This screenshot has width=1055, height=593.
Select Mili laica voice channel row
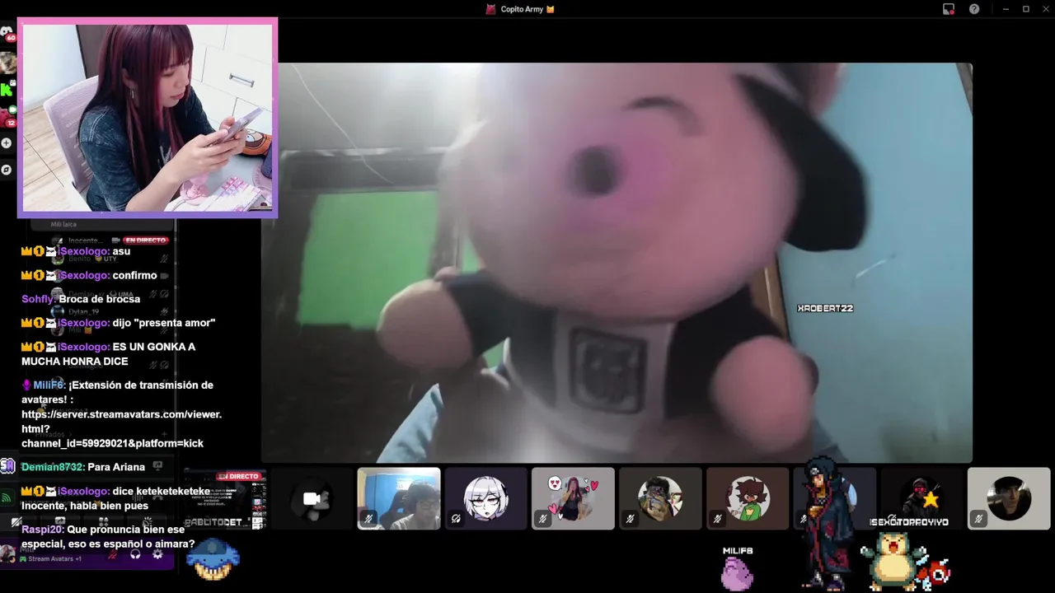click(103, 224)
